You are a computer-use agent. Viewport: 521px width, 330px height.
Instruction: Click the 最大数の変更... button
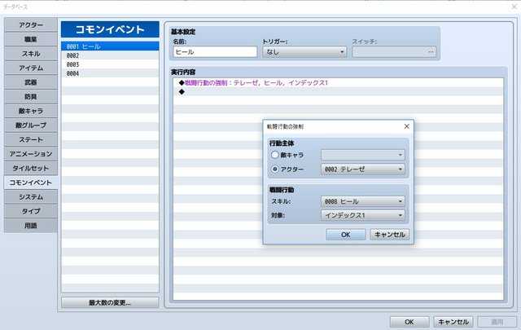click(x=110, y=302)
